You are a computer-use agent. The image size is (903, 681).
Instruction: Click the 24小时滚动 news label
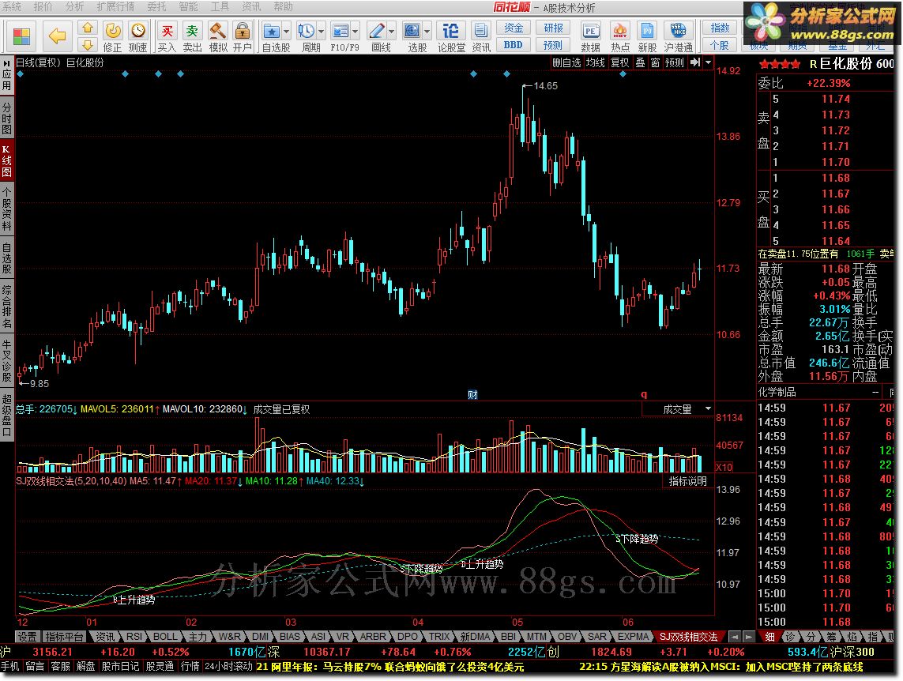228,666
